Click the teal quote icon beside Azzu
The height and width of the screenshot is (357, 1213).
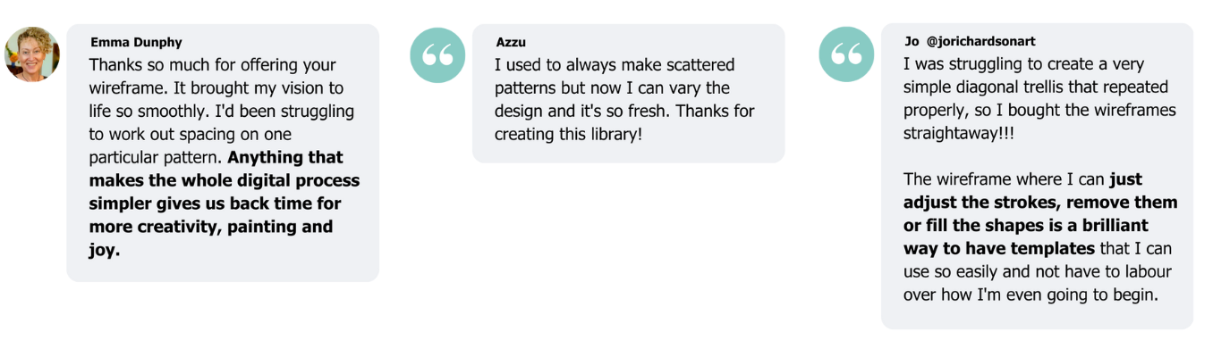(x=437, y=54)
